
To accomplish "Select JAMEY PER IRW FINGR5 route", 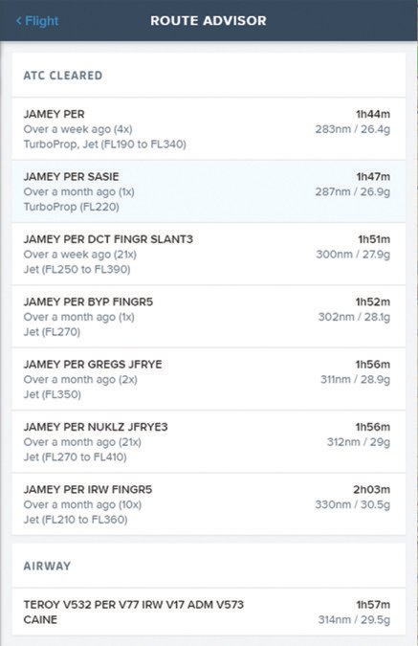I will point(209,504).
